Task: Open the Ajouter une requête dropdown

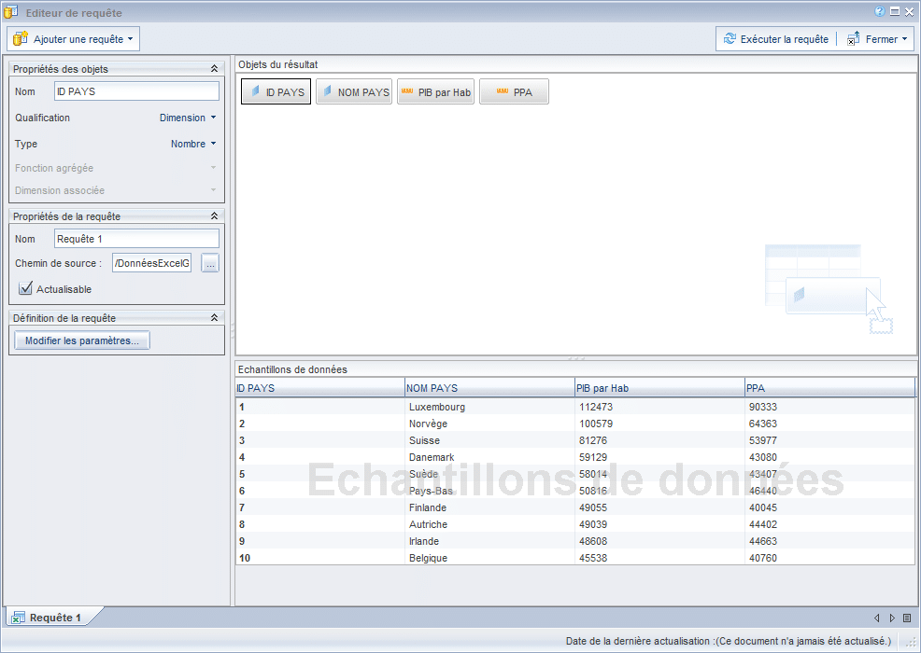Action: click(x=73, y=39)
